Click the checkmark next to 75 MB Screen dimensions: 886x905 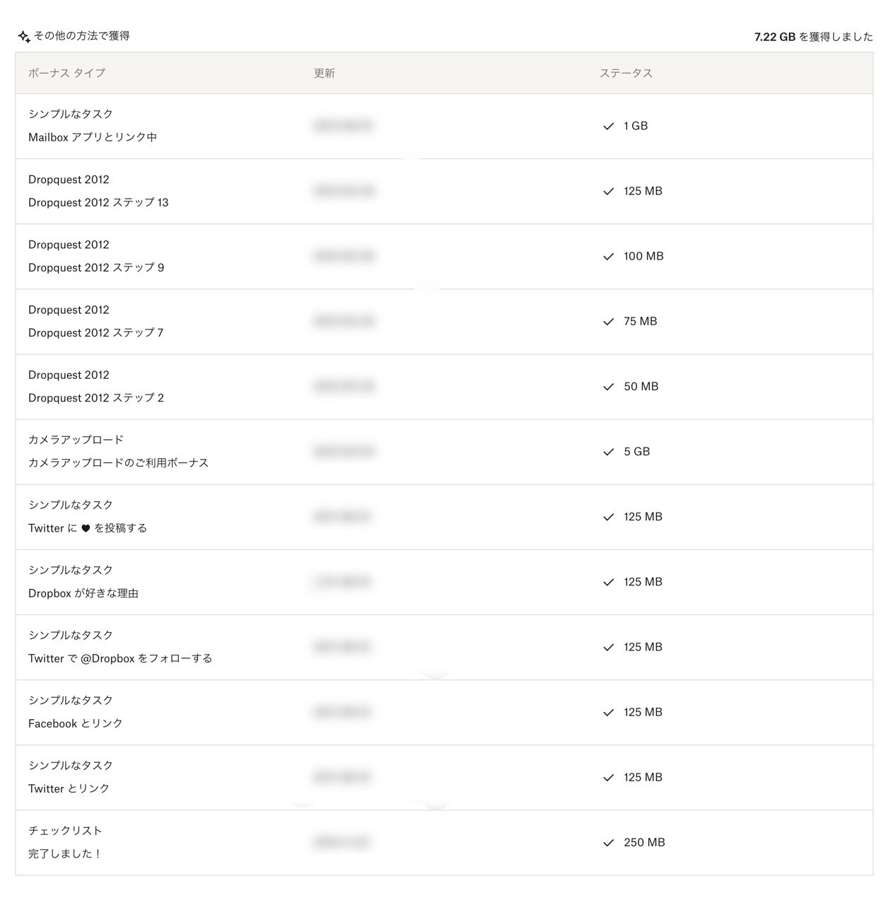[x=608, y=322]
